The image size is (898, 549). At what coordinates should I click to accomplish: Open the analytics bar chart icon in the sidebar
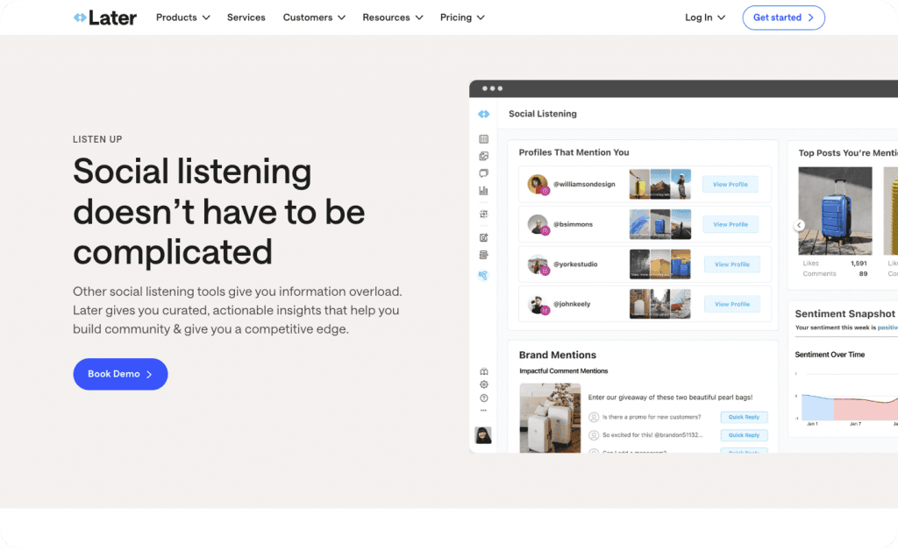tap(484, 190)
